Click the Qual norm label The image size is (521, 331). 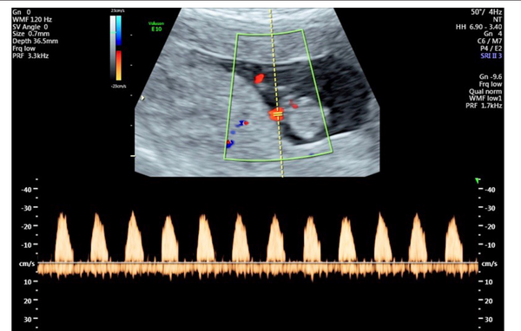pos(485,92)
